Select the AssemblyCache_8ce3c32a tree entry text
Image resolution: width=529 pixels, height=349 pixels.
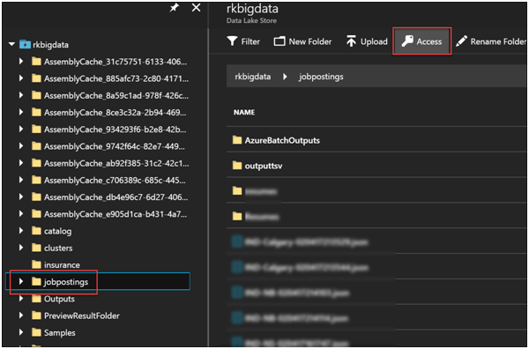click(115, 112)
